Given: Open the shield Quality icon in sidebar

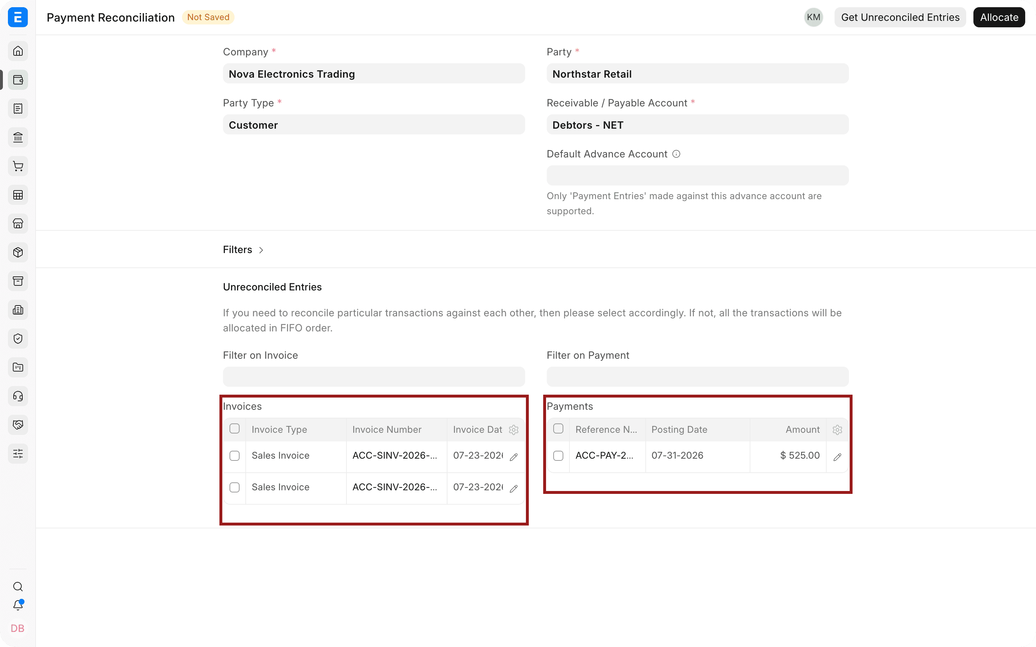Looking at the screenshot, I should tap(18, 339).
